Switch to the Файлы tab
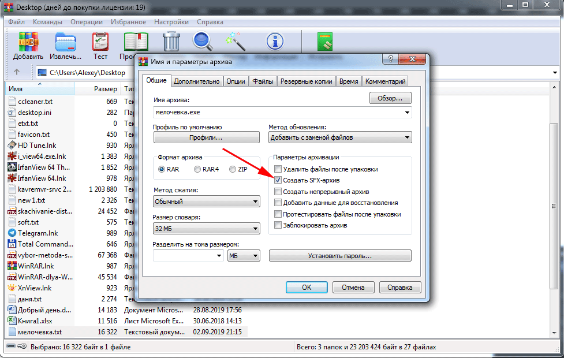564x358 pixels. pyautogui.click(x=263, y=81)
